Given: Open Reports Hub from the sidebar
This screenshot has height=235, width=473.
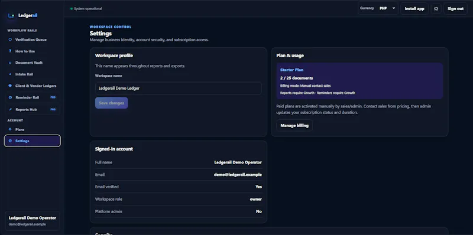Looking at the screenshot, I should point(33,109).
